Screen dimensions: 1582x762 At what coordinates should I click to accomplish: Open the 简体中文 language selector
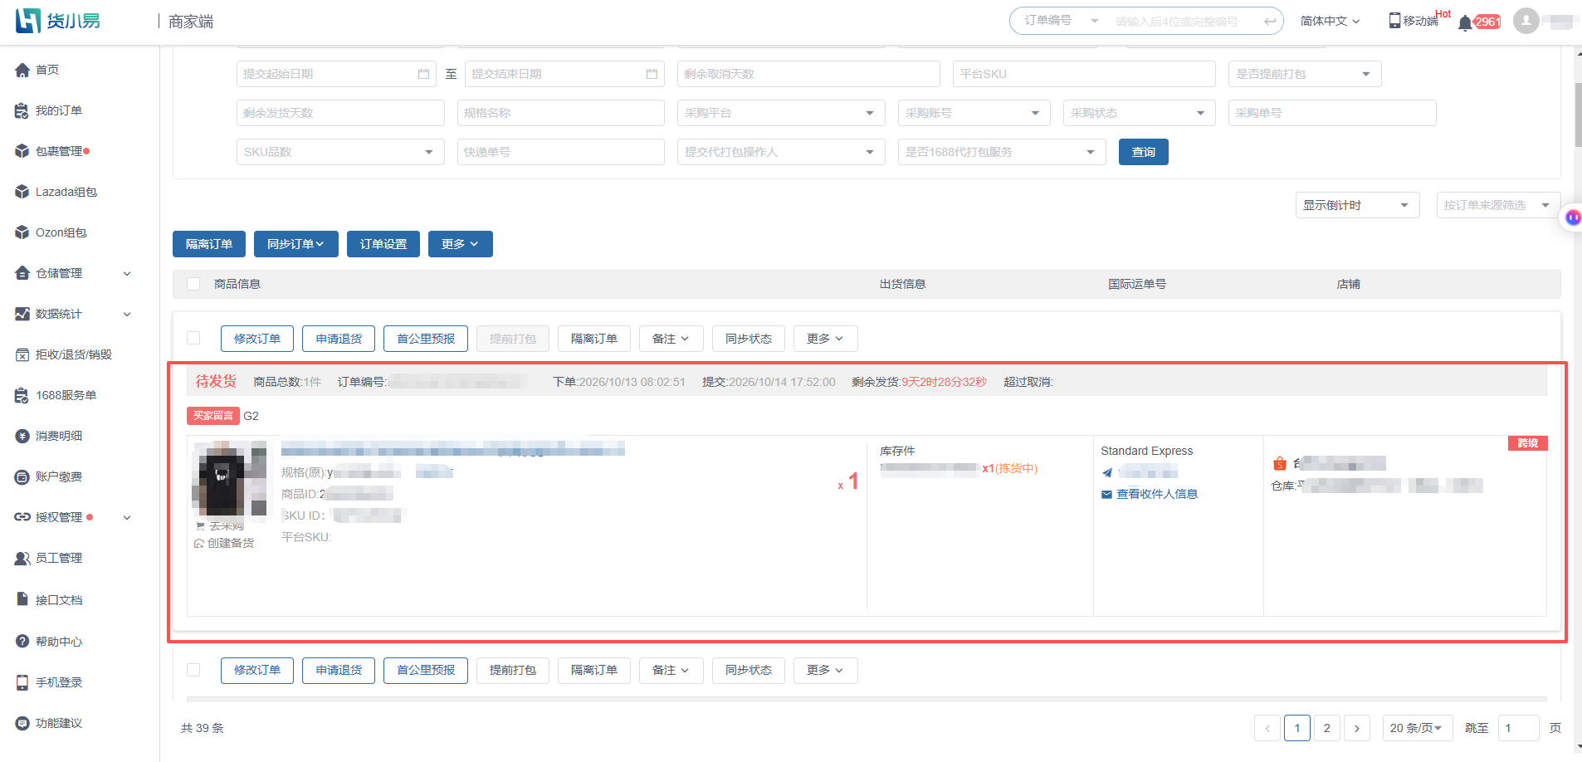click(1330, 21)
